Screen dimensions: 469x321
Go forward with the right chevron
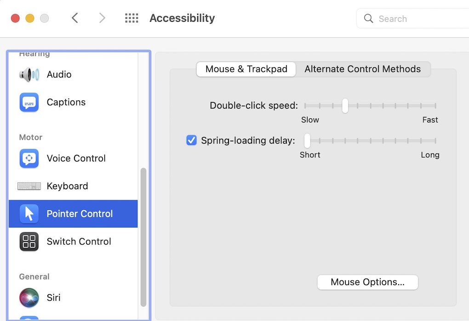tap(102, 18)
